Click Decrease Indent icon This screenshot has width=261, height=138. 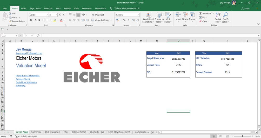tap(83, 20)
